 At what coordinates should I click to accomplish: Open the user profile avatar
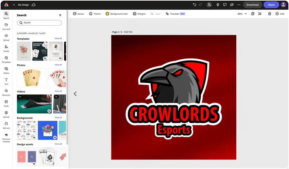click(283, 5)
